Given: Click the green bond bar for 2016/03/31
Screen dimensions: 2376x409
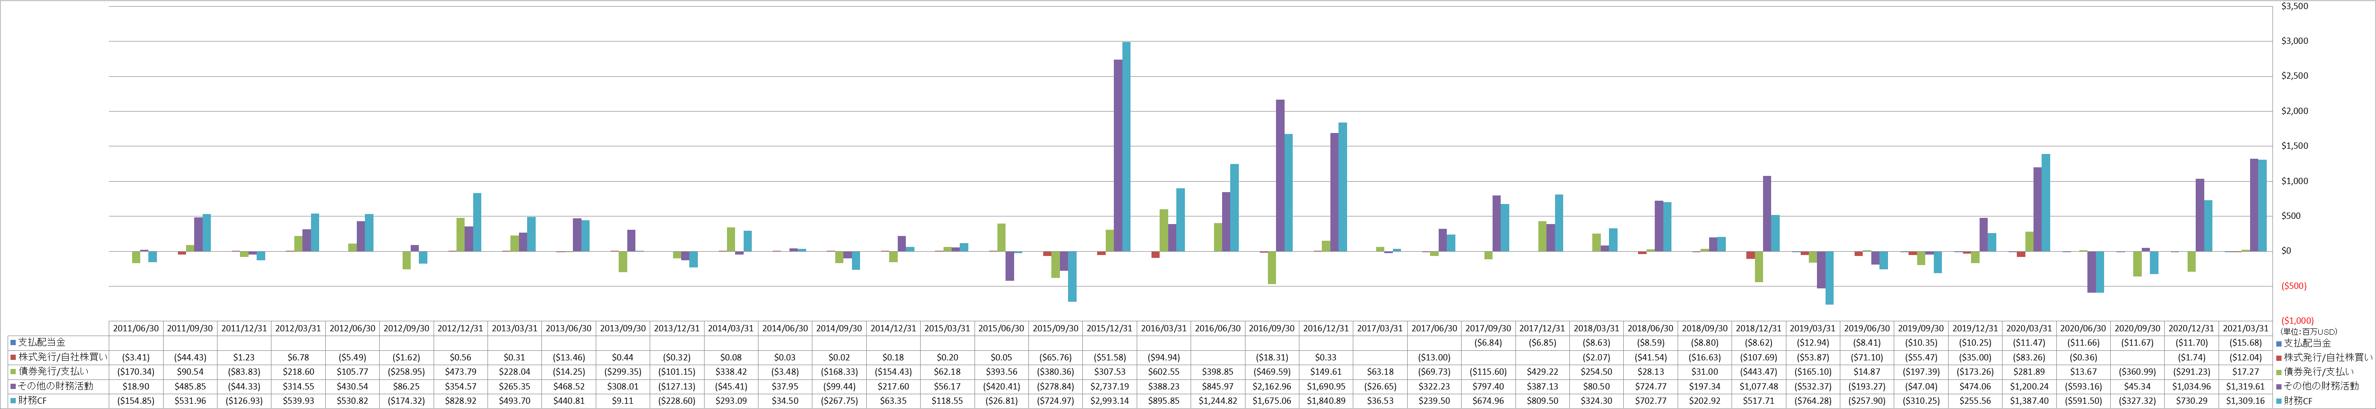Looking at the screenshot, I should tap(1164, 230).
